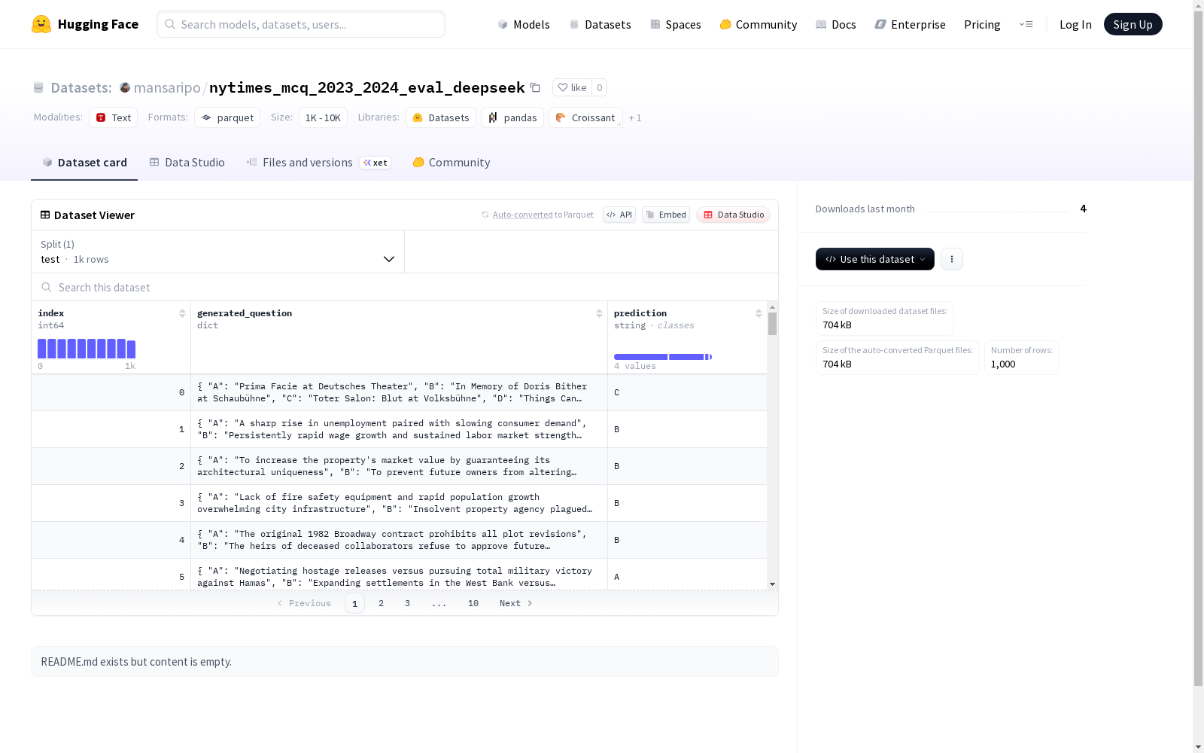
Task: Click the Hugging Face logo icon
Action: click(41, 24)
